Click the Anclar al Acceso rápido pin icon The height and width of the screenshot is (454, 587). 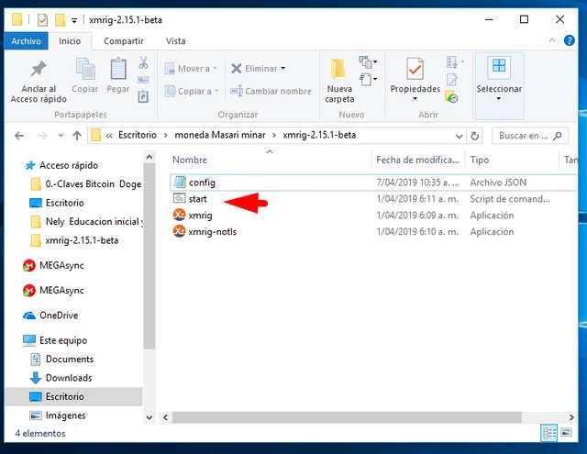click(39, 69)
